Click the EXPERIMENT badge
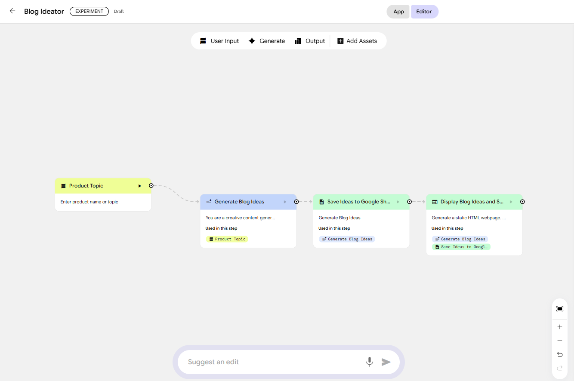The height and width of the screenshot is (381, 574). (89, 12)
